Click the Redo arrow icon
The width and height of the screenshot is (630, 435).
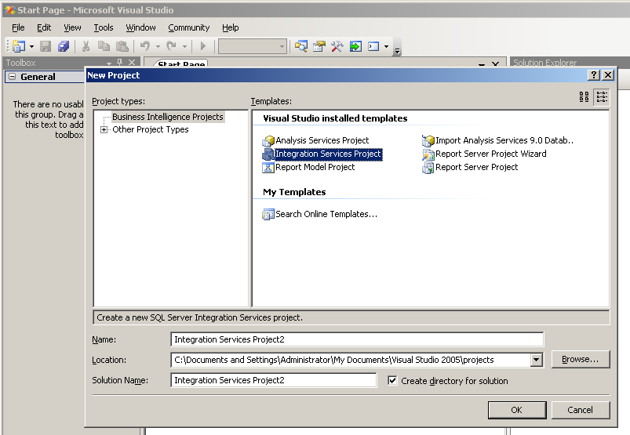click(x=172, y=46)
